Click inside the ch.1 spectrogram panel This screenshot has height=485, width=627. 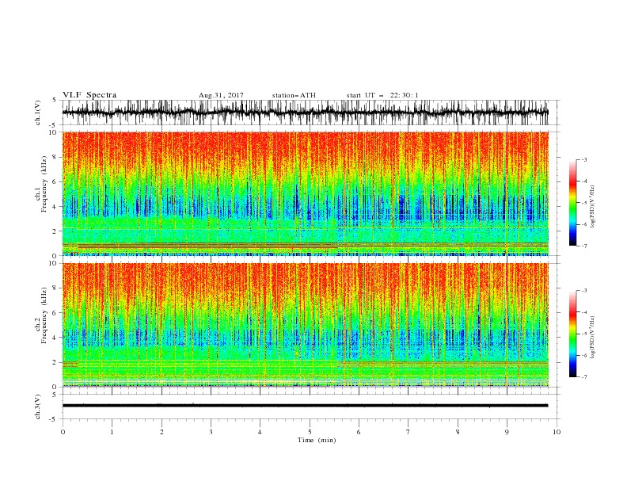[305, 193]
